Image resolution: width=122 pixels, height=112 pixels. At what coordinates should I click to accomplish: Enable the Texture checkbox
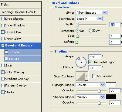(x=6, y=59)
